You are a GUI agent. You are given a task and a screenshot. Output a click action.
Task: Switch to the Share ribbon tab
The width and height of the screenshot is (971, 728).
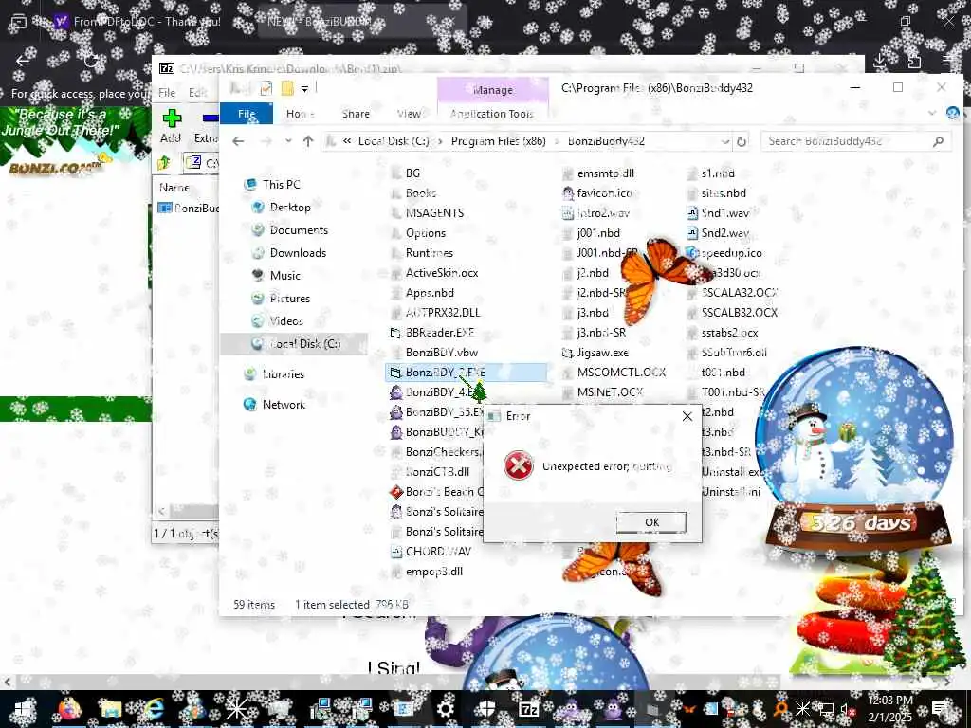(x=356, y=114)
